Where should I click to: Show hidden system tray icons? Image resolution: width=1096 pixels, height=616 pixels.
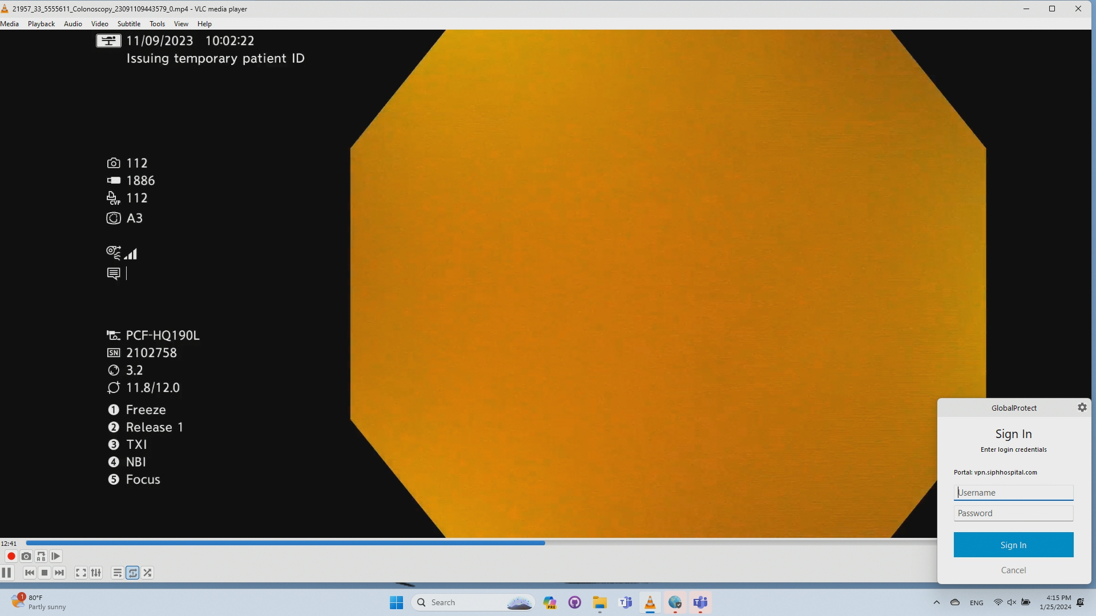936,602
